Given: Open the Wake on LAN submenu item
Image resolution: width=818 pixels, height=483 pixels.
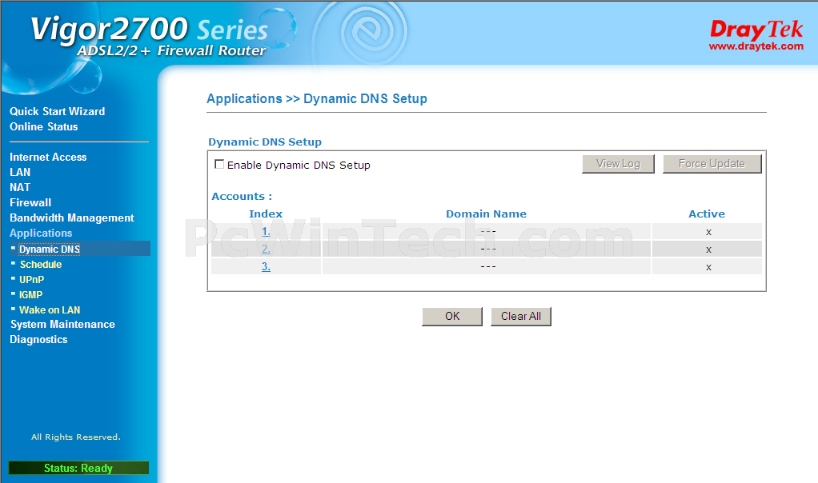Looking at the screenshot, I should click(x=50, y=310).
